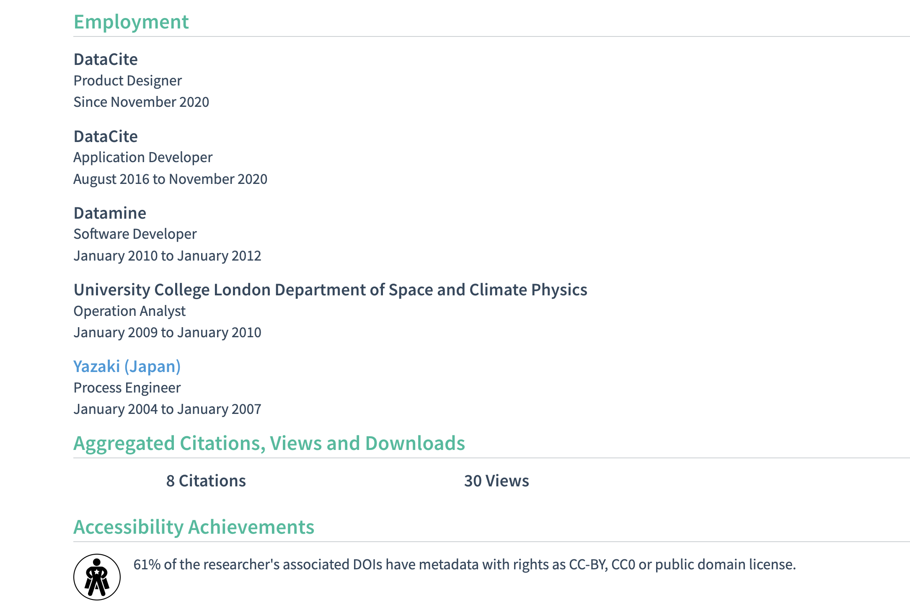Image resolution: width=910 pixels, height=615 pixels.
Task: Click the 8 Citations metric
Action: click(x=206, y=481)
